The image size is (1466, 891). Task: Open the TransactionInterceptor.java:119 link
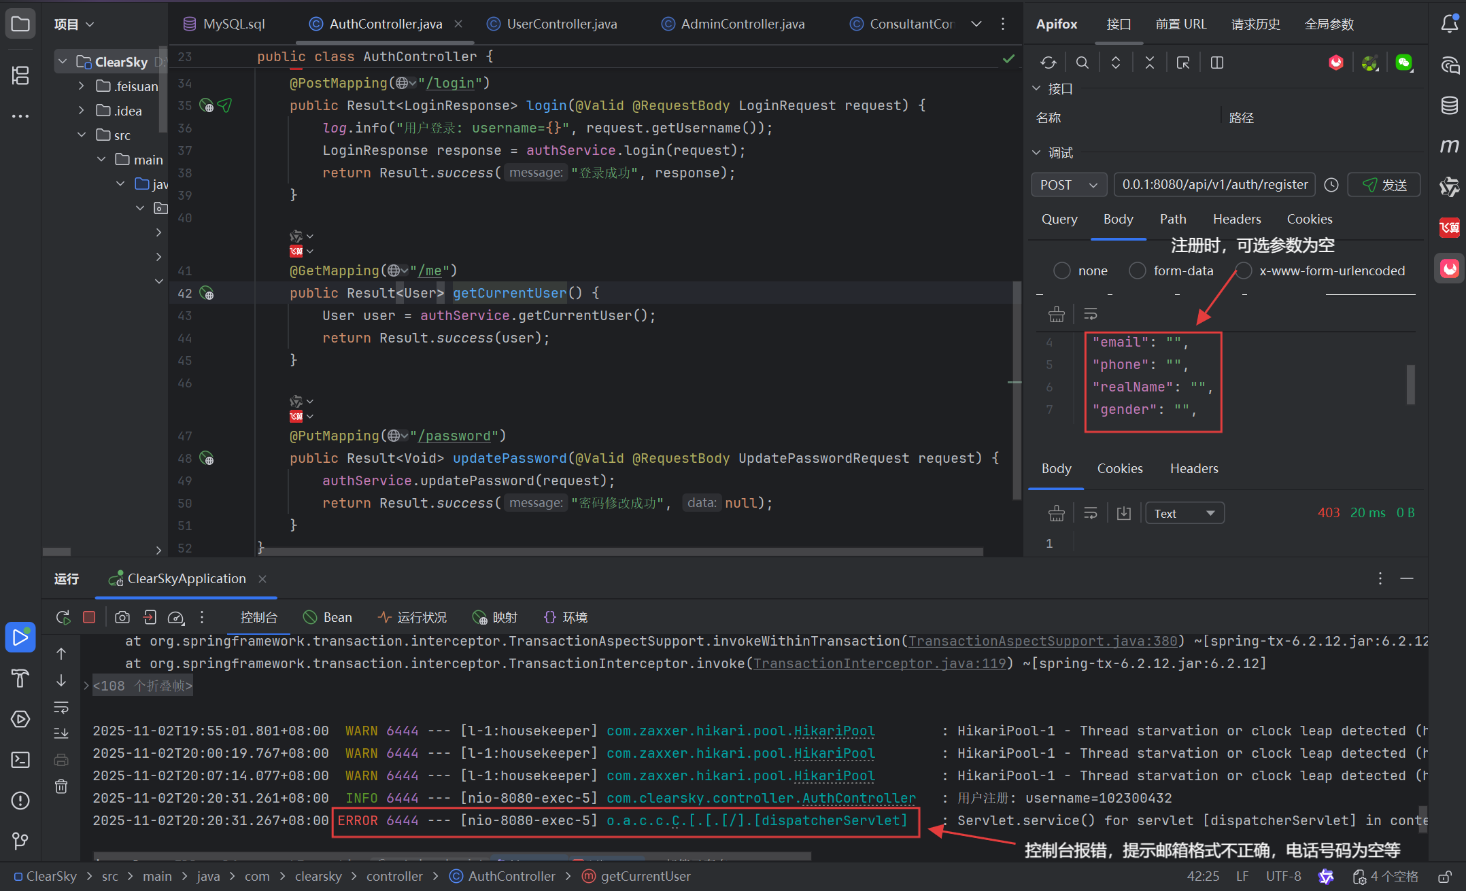879,663
